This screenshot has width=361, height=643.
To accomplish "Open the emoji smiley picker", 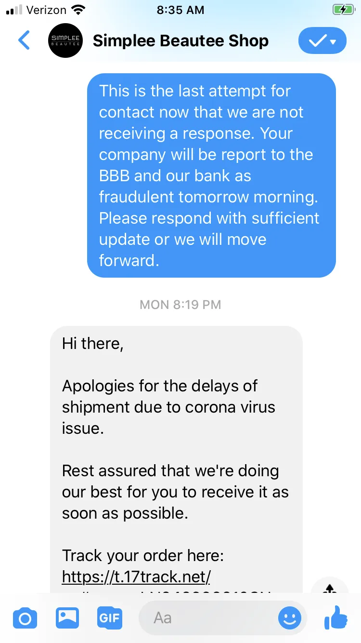I will point(290,618).
